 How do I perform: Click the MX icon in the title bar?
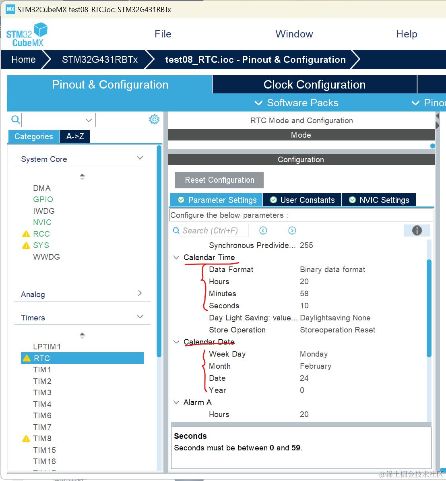(x=10, y=9)
